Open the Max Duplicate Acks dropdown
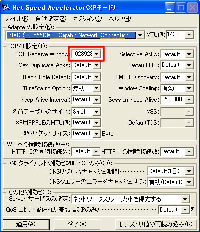The width and height of the screenshot is (200, 232). coord(97,65)
